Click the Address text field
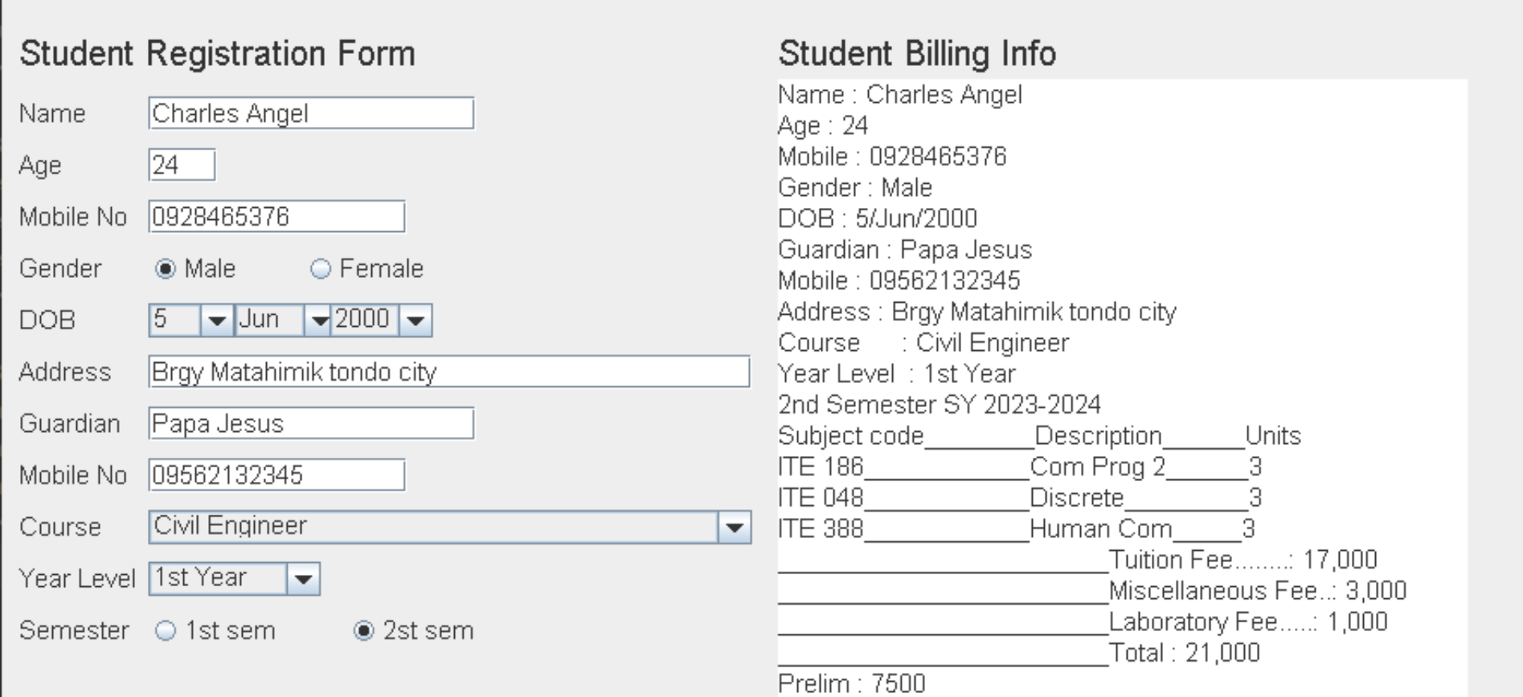 tap(449, 372)
